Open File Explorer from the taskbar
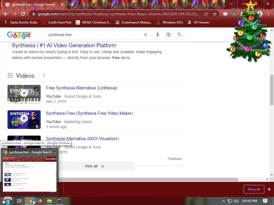 [x=50, y=201]
